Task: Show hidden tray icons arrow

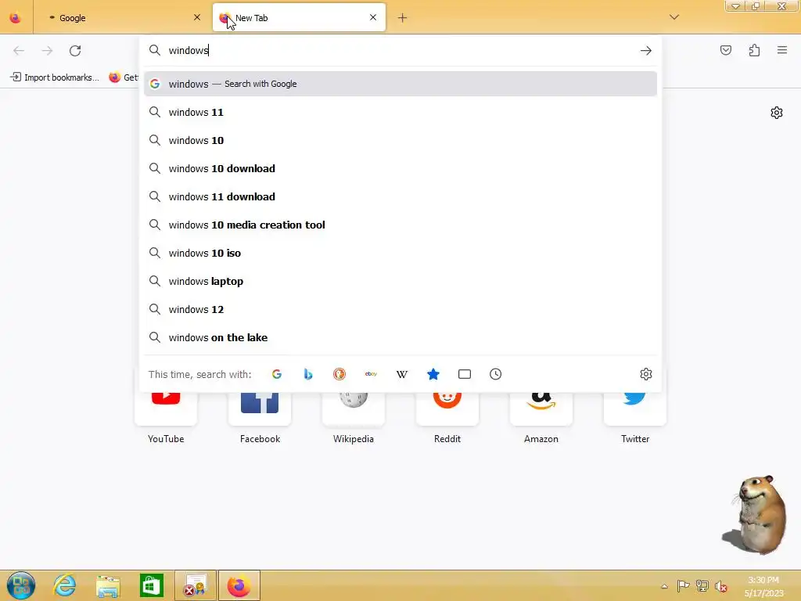Action: pyautogui.click(x=664, y=586)
